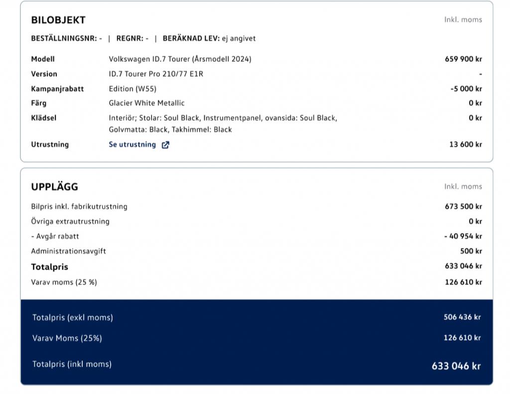Click the Administrationsavgift row label
510x394 pixels.
point(68,251)
